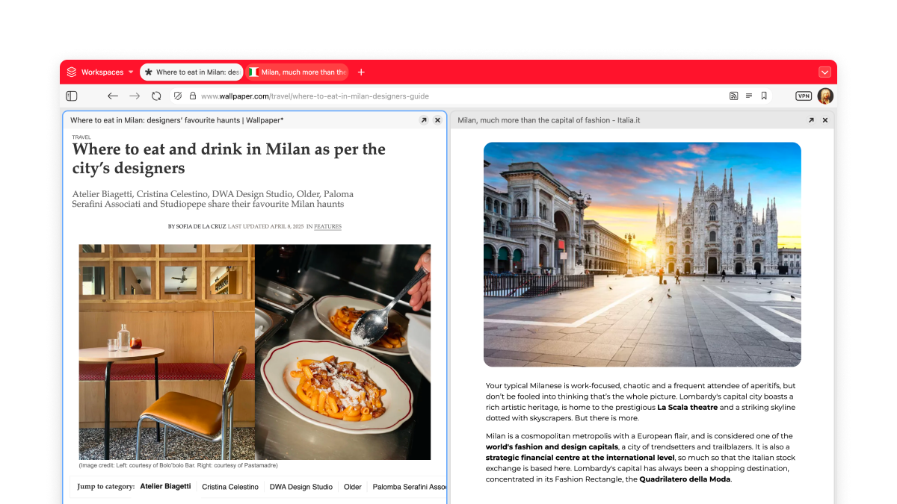The width and height of the screenshot is (897, 504).
Task: Bookmark this page with the bookmark icon
Action: tap(764, 96)
